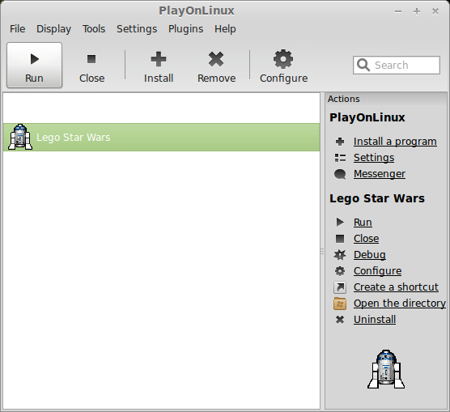This screenshot has width=450, height=412.
Task: Click large R2-D2 image in Actions panel
Action: pyautogui.click(x=386, y=369)
